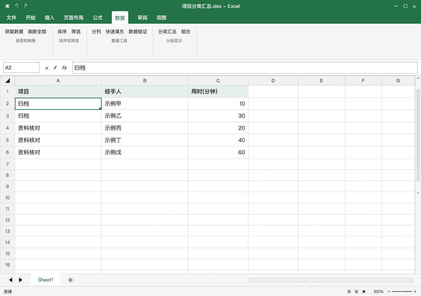
Task: Click 获取数据 in the ribbon
Action: click(x=14, y=32)
